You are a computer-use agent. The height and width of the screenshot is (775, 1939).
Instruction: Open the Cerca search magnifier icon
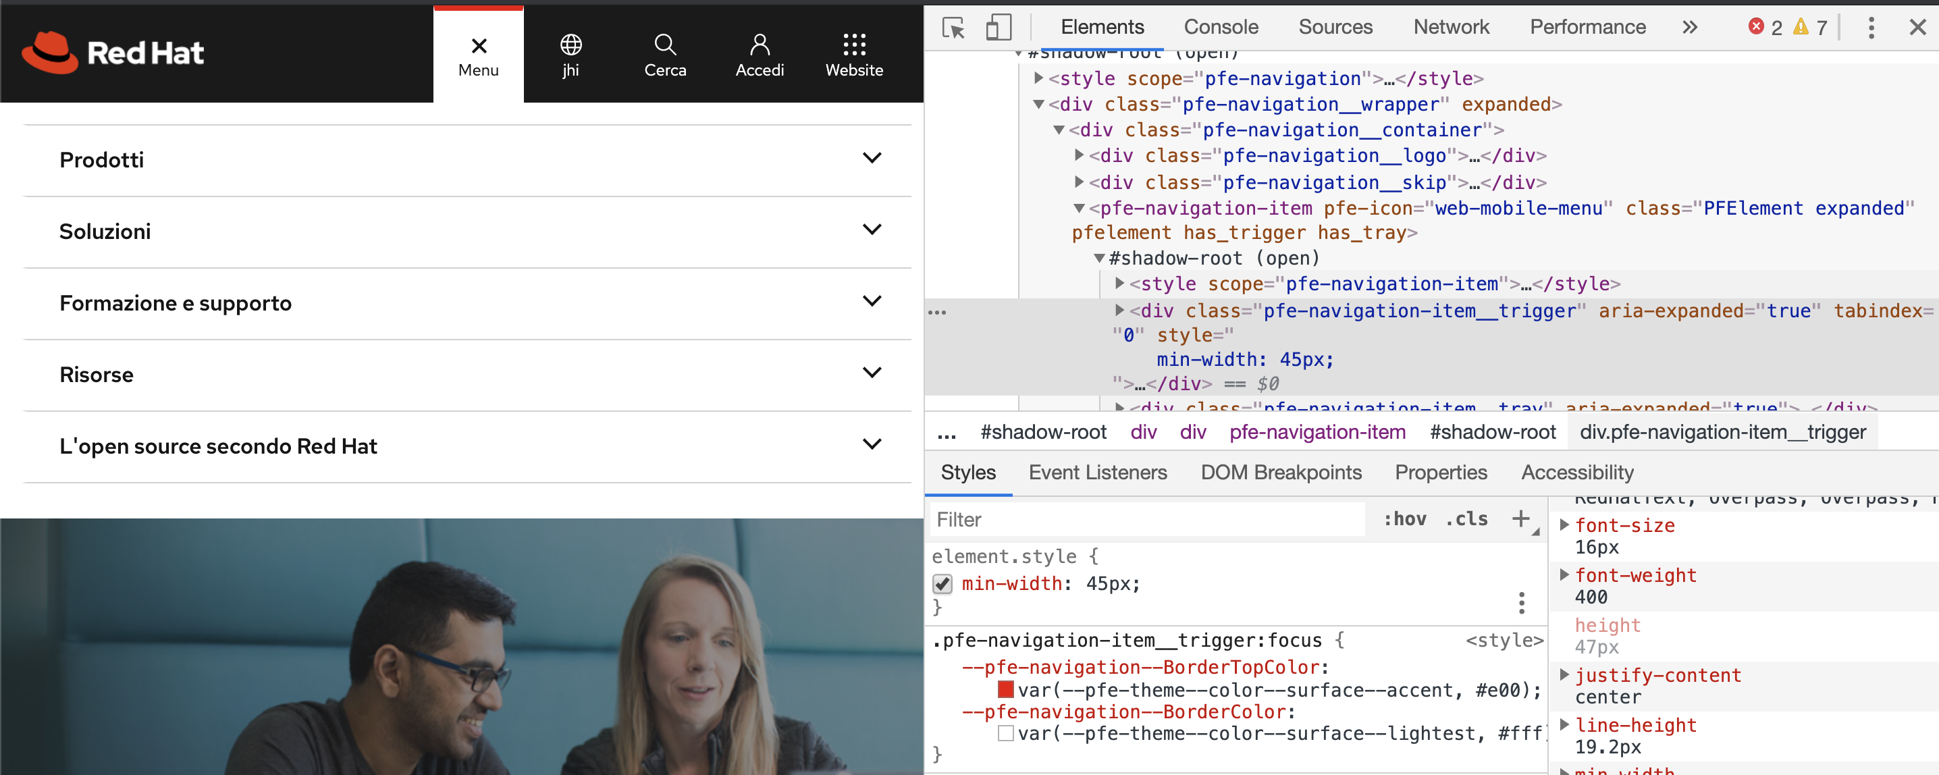664,45
